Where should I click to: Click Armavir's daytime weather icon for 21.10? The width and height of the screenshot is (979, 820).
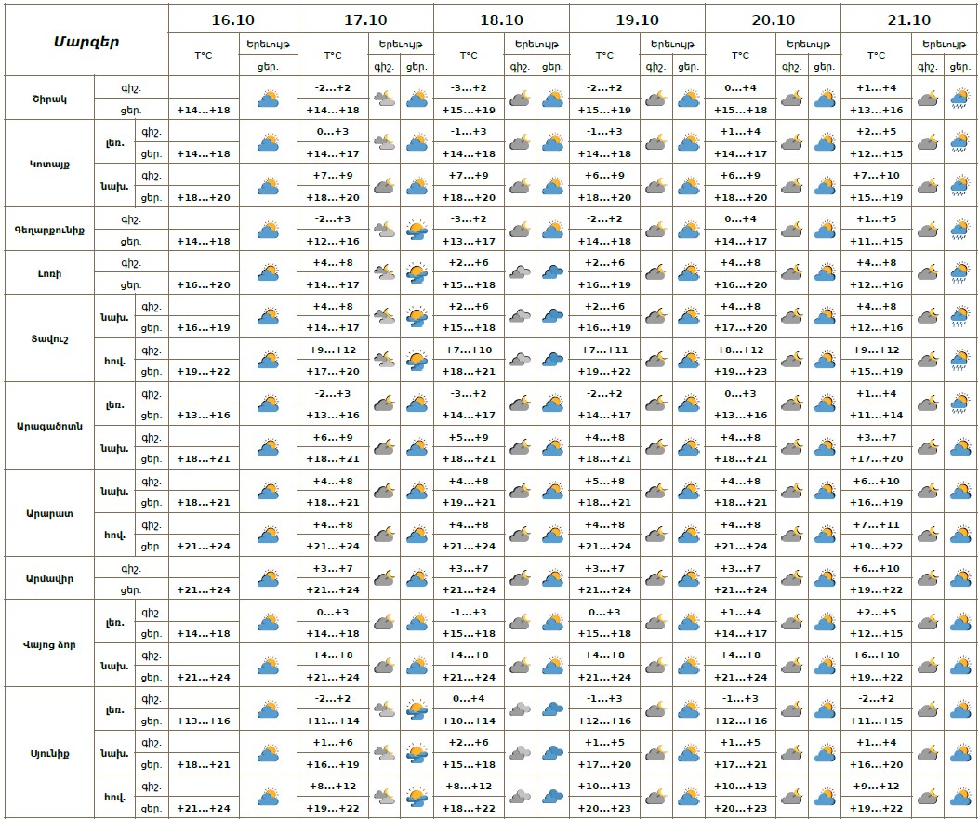coord(960,578)
